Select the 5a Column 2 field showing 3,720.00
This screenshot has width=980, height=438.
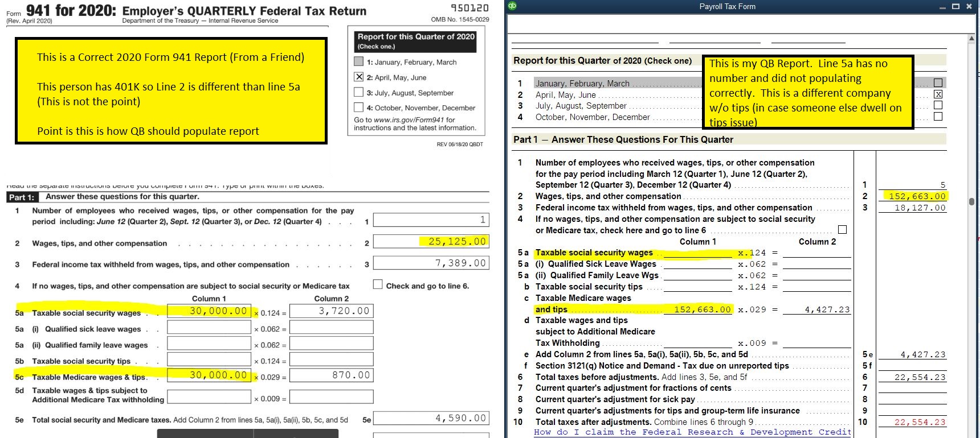332,311
